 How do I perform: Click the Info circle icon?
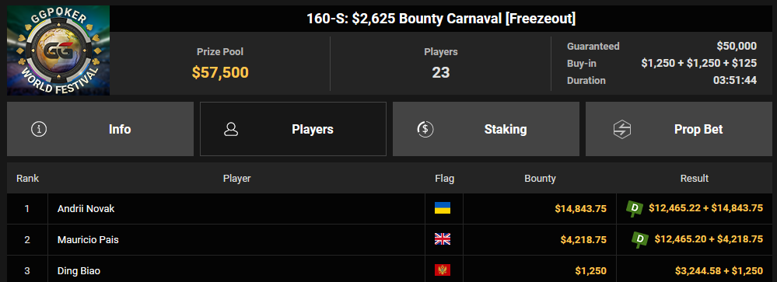click(x=39, y=129)
